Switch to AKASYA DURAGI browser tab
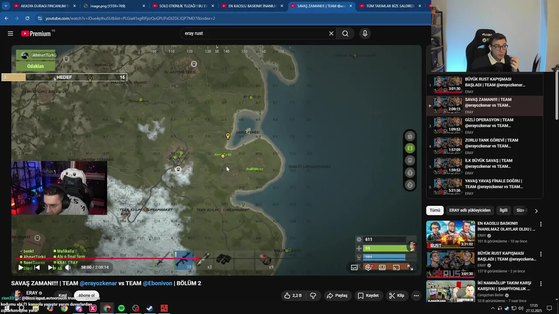559x314 pixels. (45, 6)
